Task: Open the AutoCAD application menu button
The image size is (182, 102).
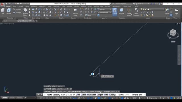Action: (2, 5)
